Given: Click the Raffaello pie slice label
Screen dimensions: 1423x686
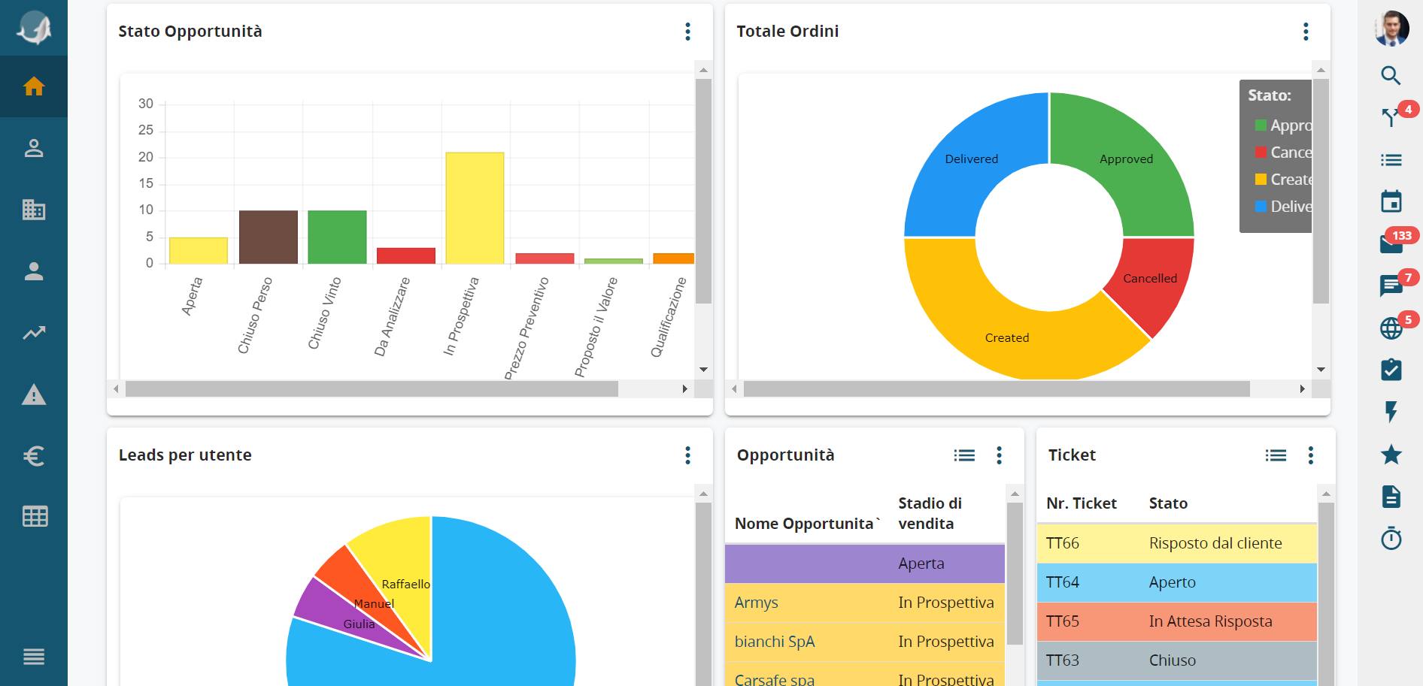Looking at the screenshot, I should coord(405,584).
